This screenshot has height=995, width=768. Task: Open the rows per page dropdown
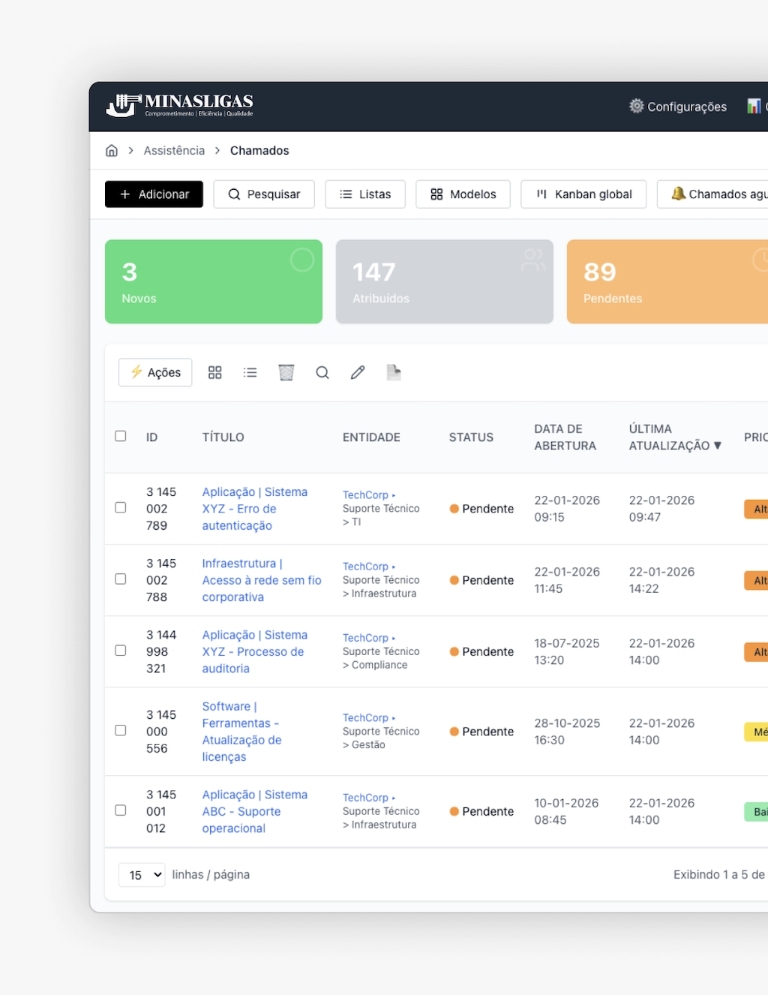pos(142,875)
